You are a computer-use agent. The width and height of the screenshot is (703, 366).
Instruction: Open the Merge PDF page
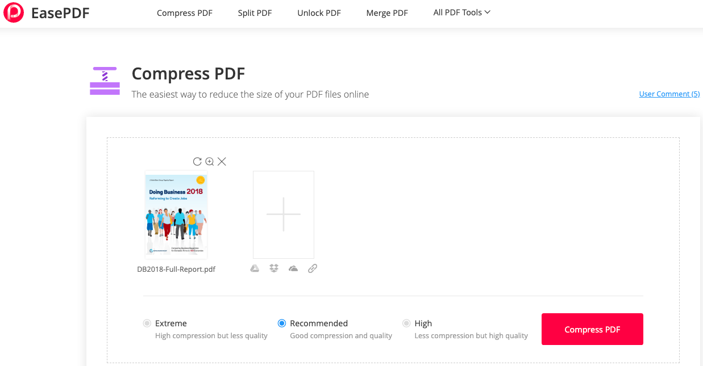pyautogui.click(x=387, y=12)
